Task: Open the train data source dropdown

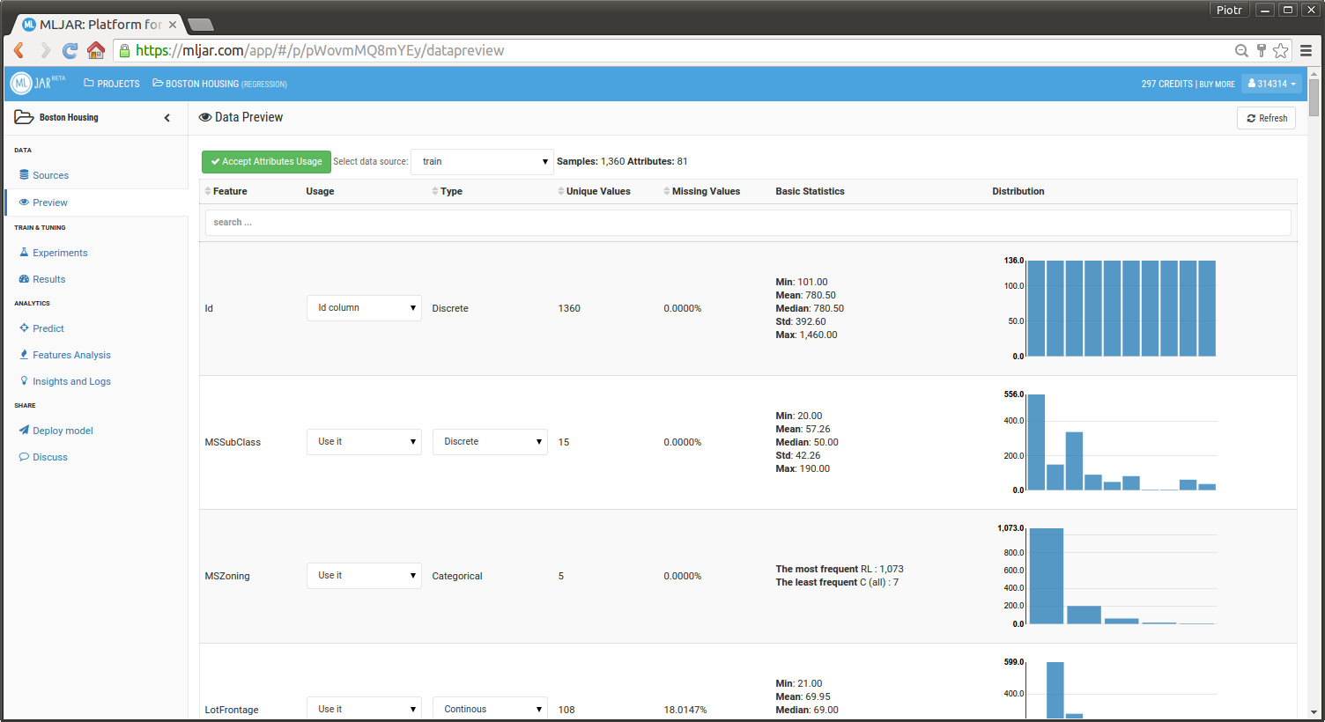Action: pyautogui.click(x=482, y=162)
